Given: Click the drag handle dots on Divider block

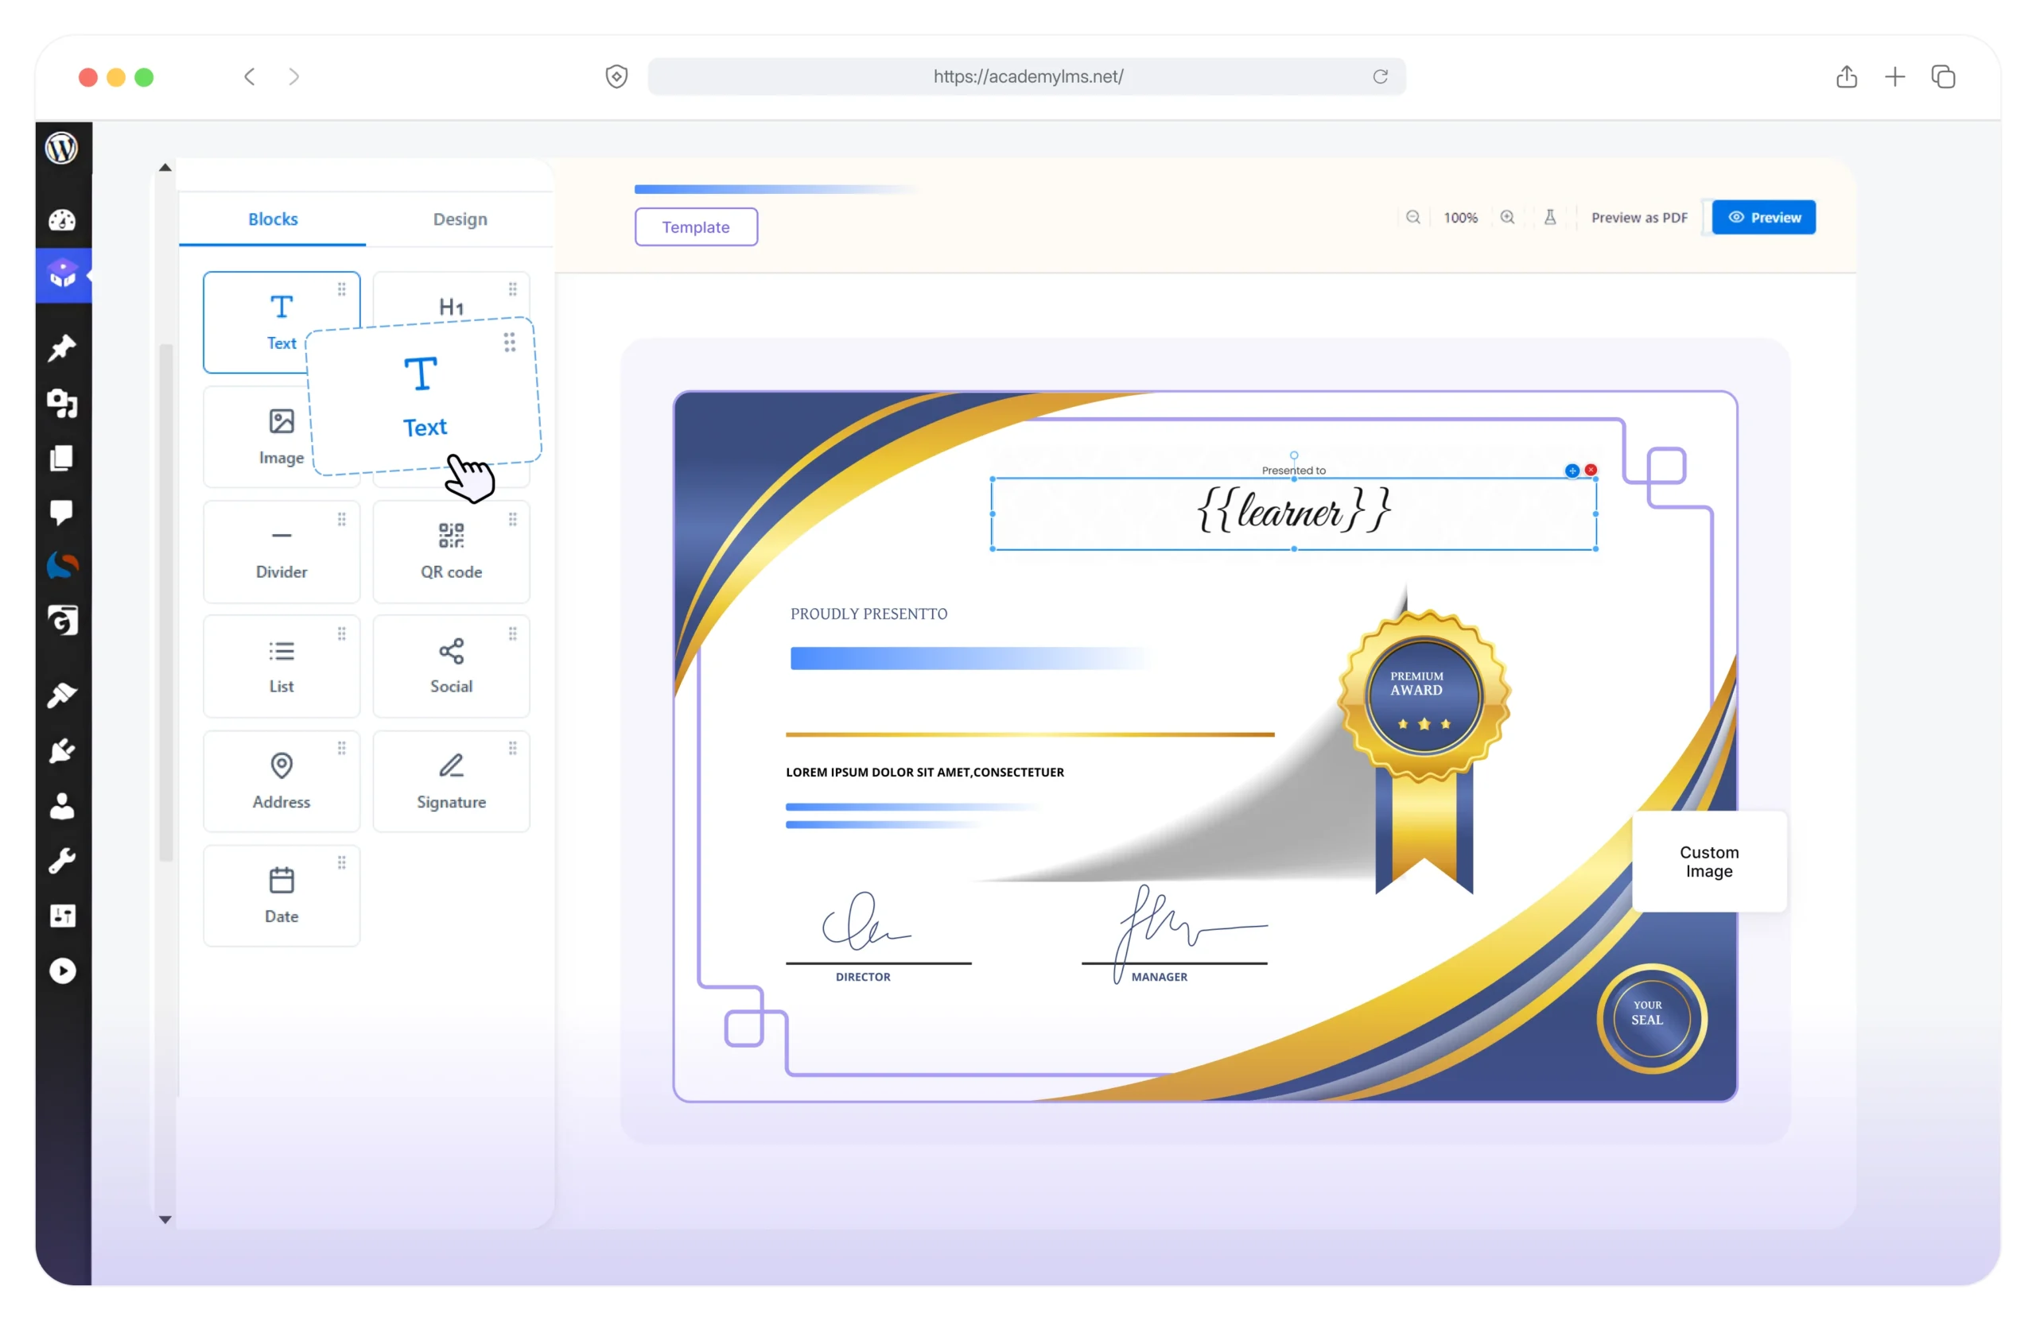Looking at the screenshot, I should tap(341, 519).
